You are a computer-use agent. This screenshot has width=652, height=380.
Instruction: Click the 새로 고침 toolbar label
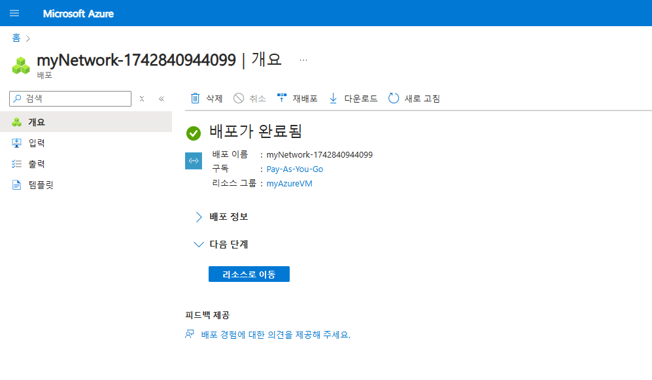pos(422,99)
